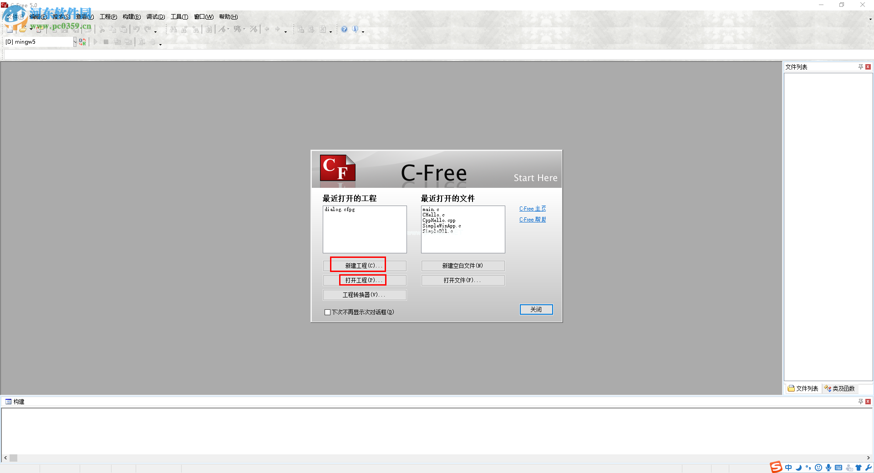Viewport: 874px width, 473px height.
Task: Open the C-Free 主页 link
Action: pyautogui.click(x=532, y=209)
